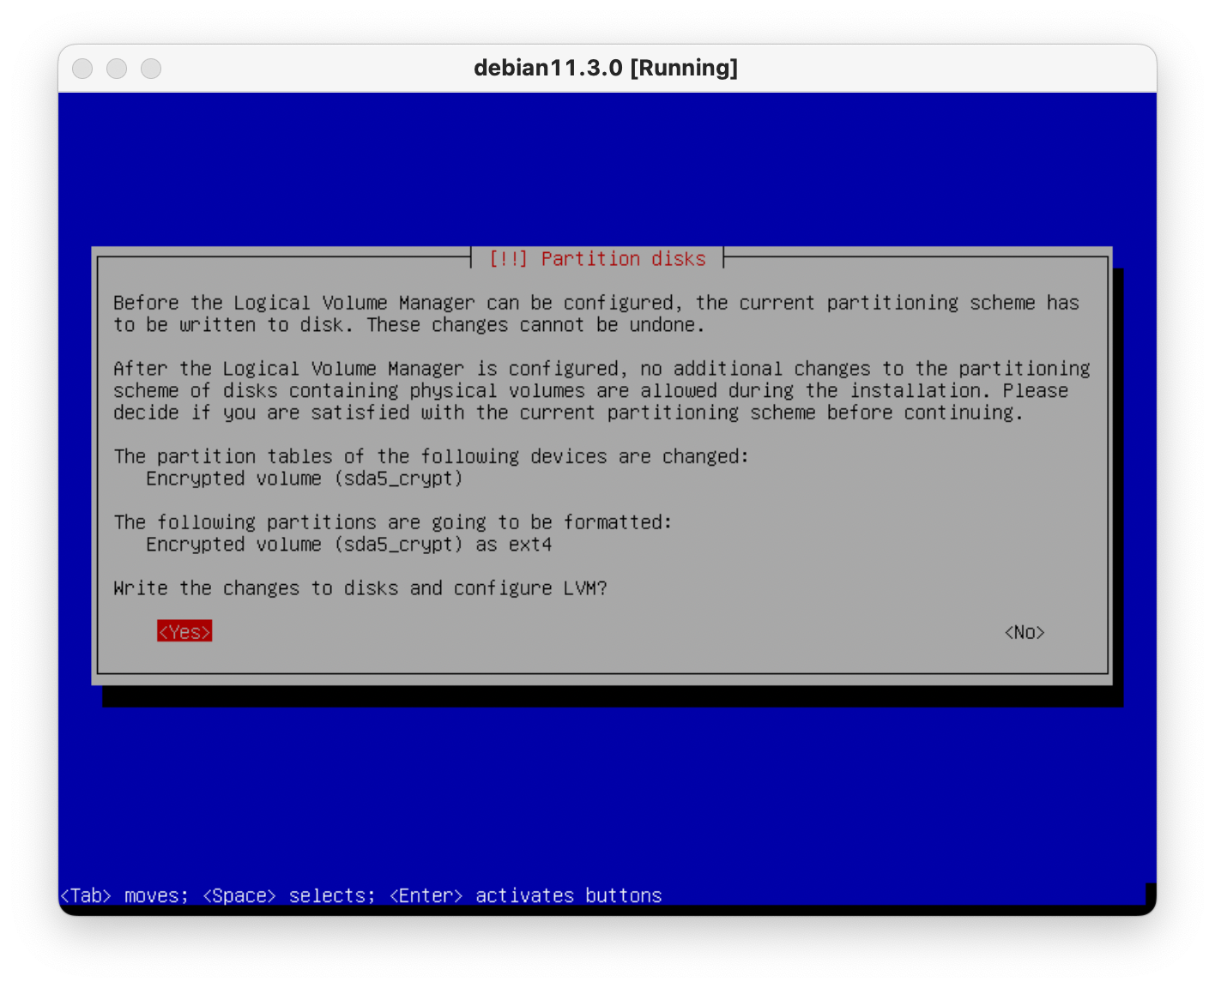Viewport: 1215px width, 988px height.
Task: Click the window zoom button in title bar
Action: pyautogui.click(x=151, y=69)
